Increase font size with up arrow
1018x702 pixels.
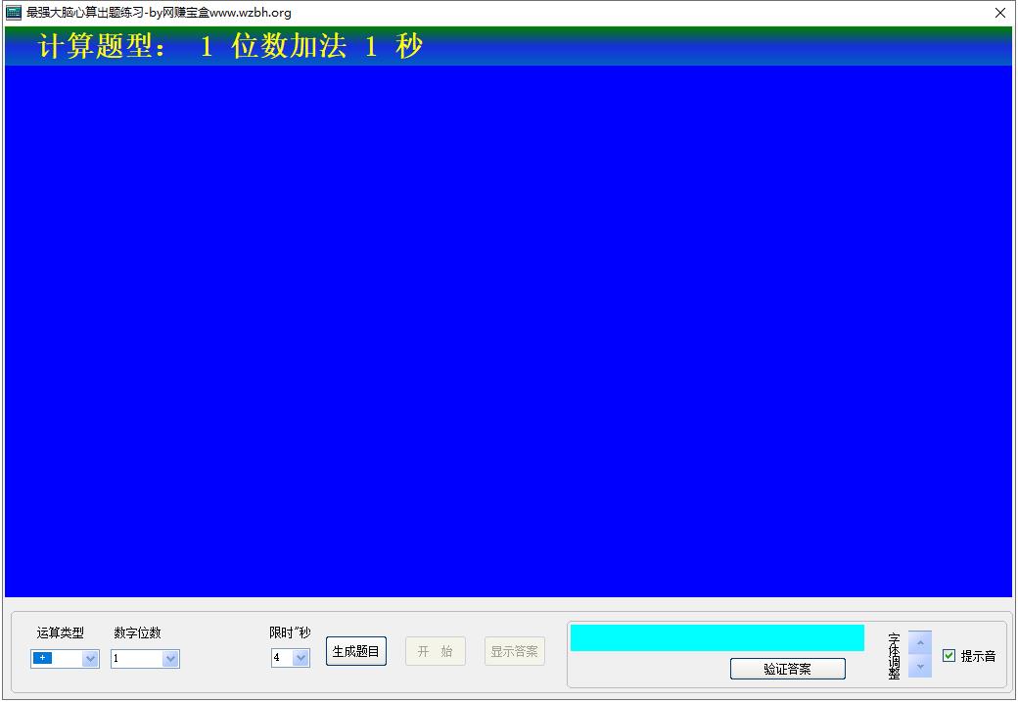click(920, 643)
